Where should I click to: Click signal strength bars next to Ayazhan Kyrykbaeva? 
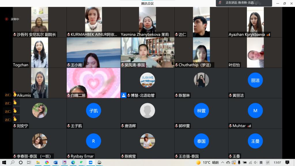[x=268, y=35]
